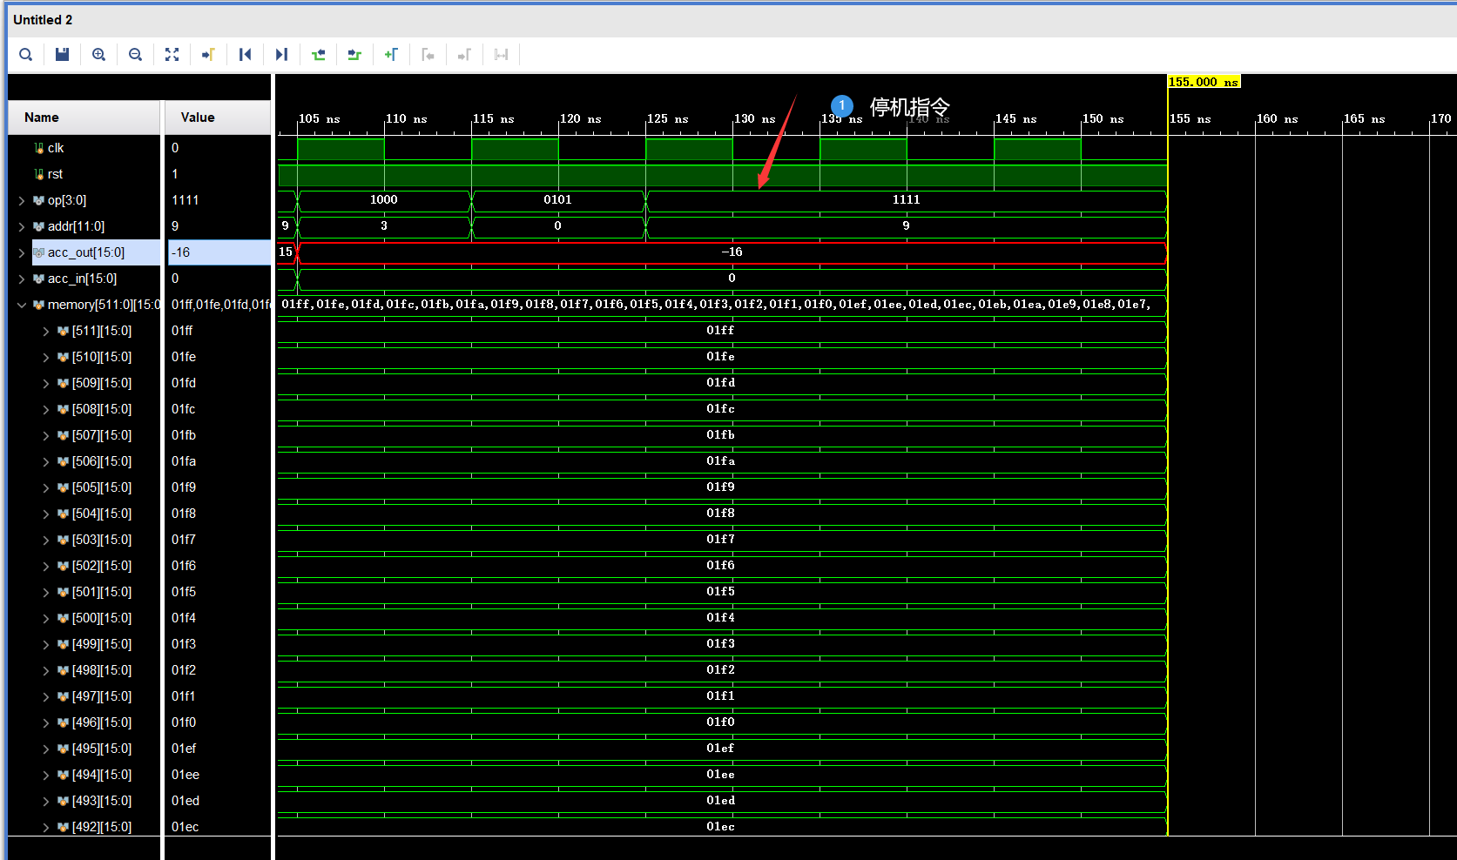Viewport: 1457px width, 860px height.
Task: Expand memory element [504][15:0]
Action: [46, 514]
